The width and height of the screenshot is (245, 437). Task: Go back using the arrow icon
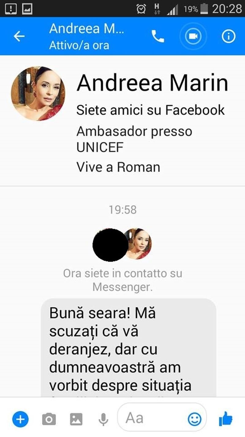[19, 37]
